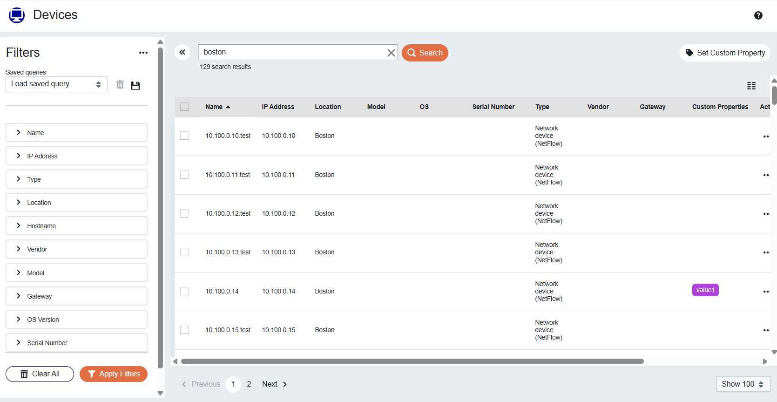Click the orange Search button
Image resolution: width=777 pixels, height=402 pixels.
pos(425,53)
